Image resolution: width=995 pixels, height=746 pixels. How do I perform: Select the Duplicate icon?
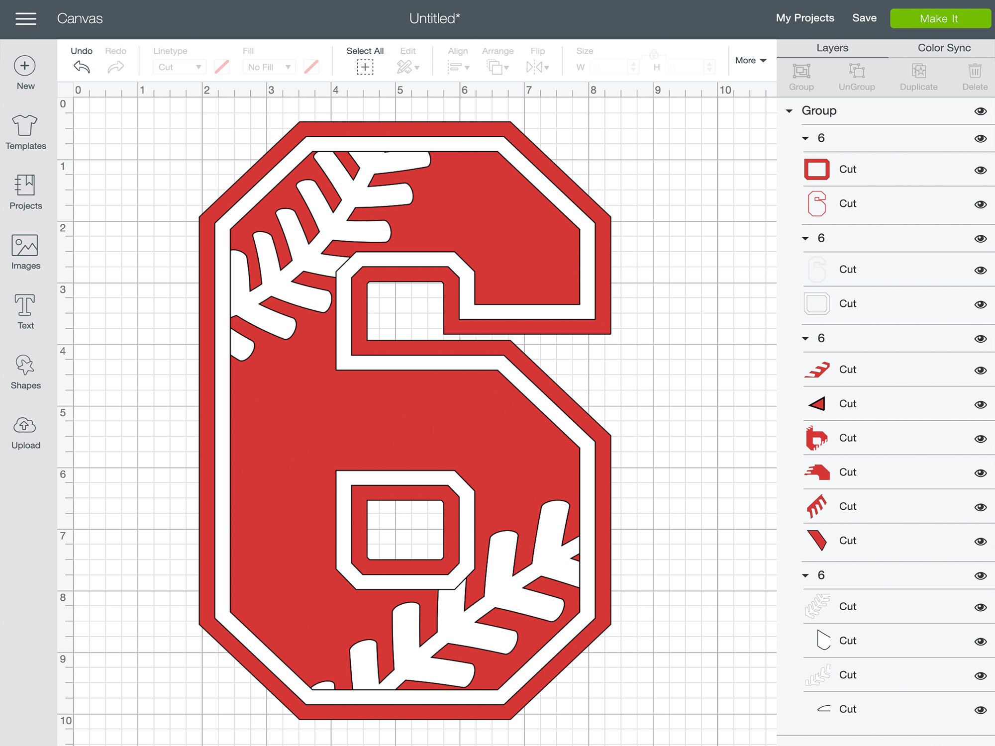[x=918, y=75]
